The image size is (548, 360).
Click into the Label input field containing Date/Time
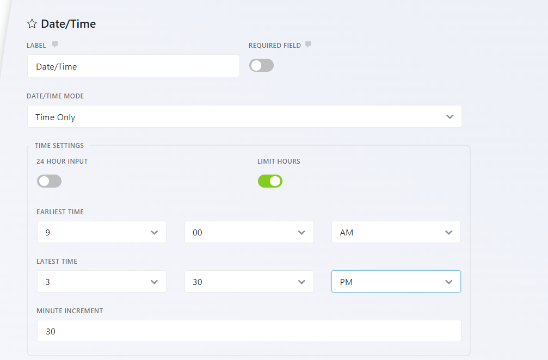coord(133,66)
